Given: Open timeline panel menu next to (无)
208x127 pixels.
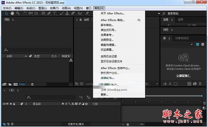Looking at the screenshot, I should click(x=18, y=90).
